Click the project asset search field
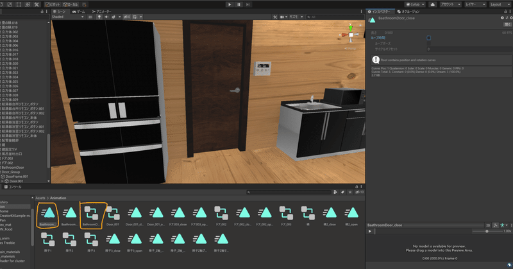Screen dimensions: 513x269 289,193
